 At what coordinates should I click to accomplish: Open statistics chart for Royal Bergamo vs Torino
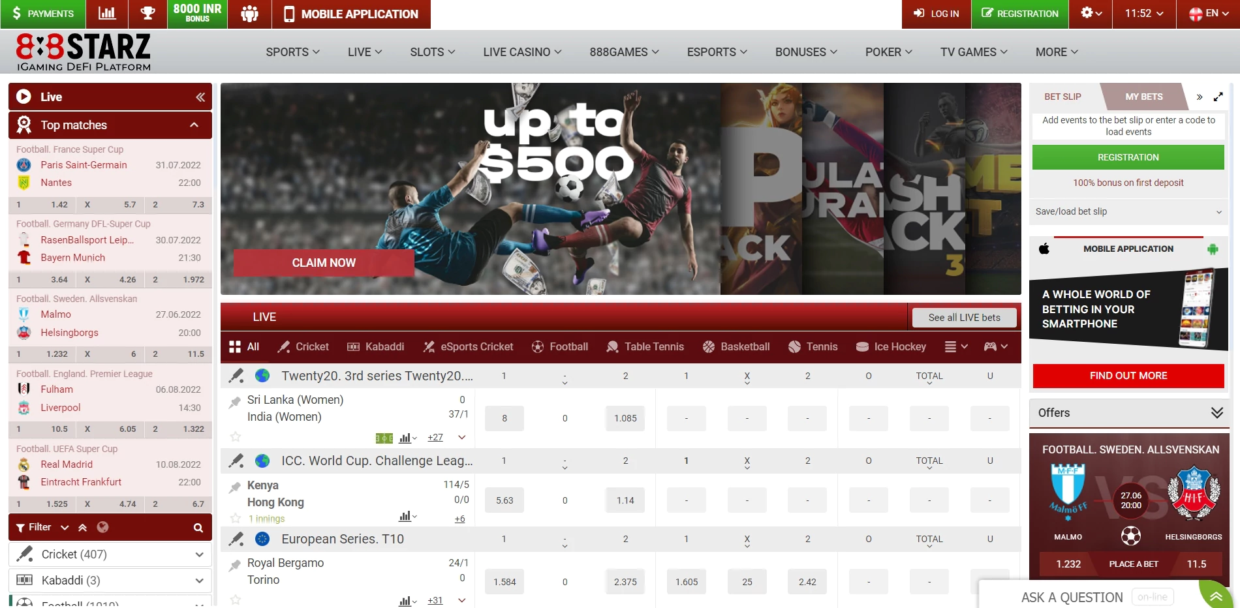(407, 601)
